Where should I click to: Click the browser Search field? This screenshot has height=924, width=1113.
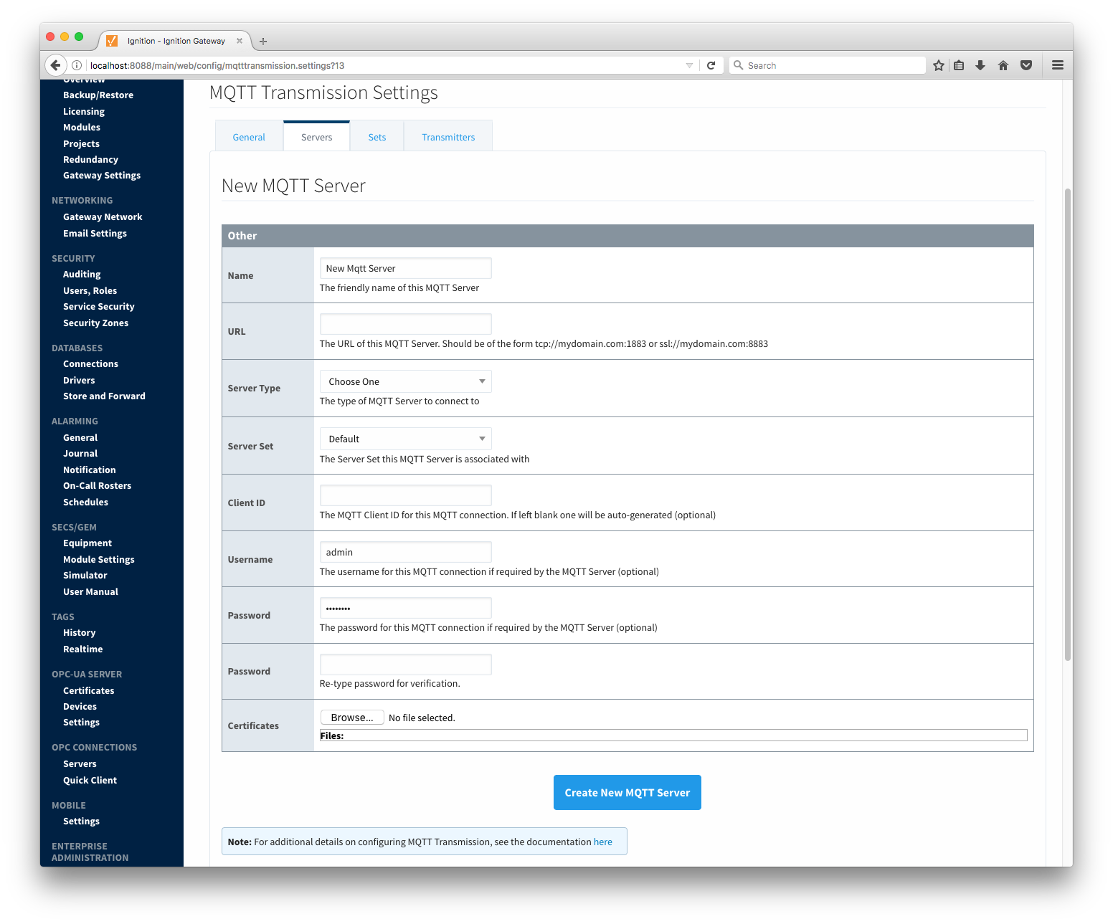(x=828, y=65)
